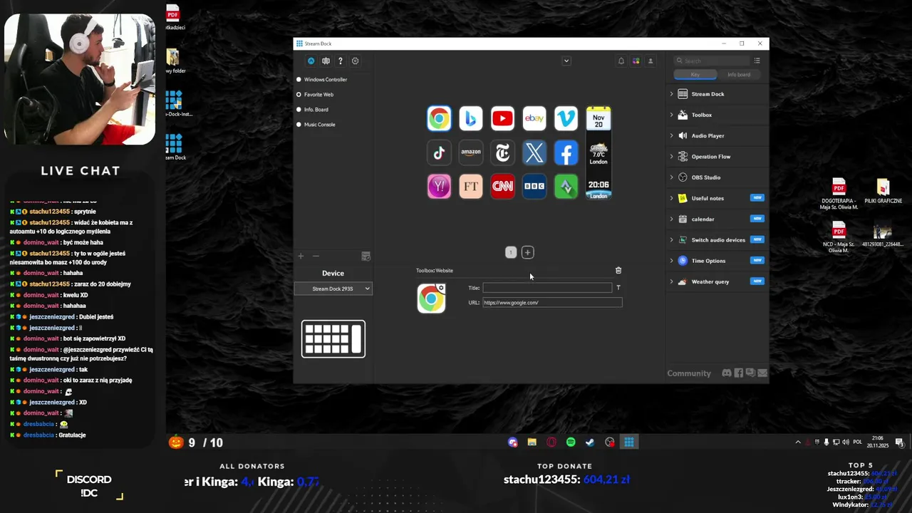Remove profile with minus button
The image size is (912, 513).
316,256
